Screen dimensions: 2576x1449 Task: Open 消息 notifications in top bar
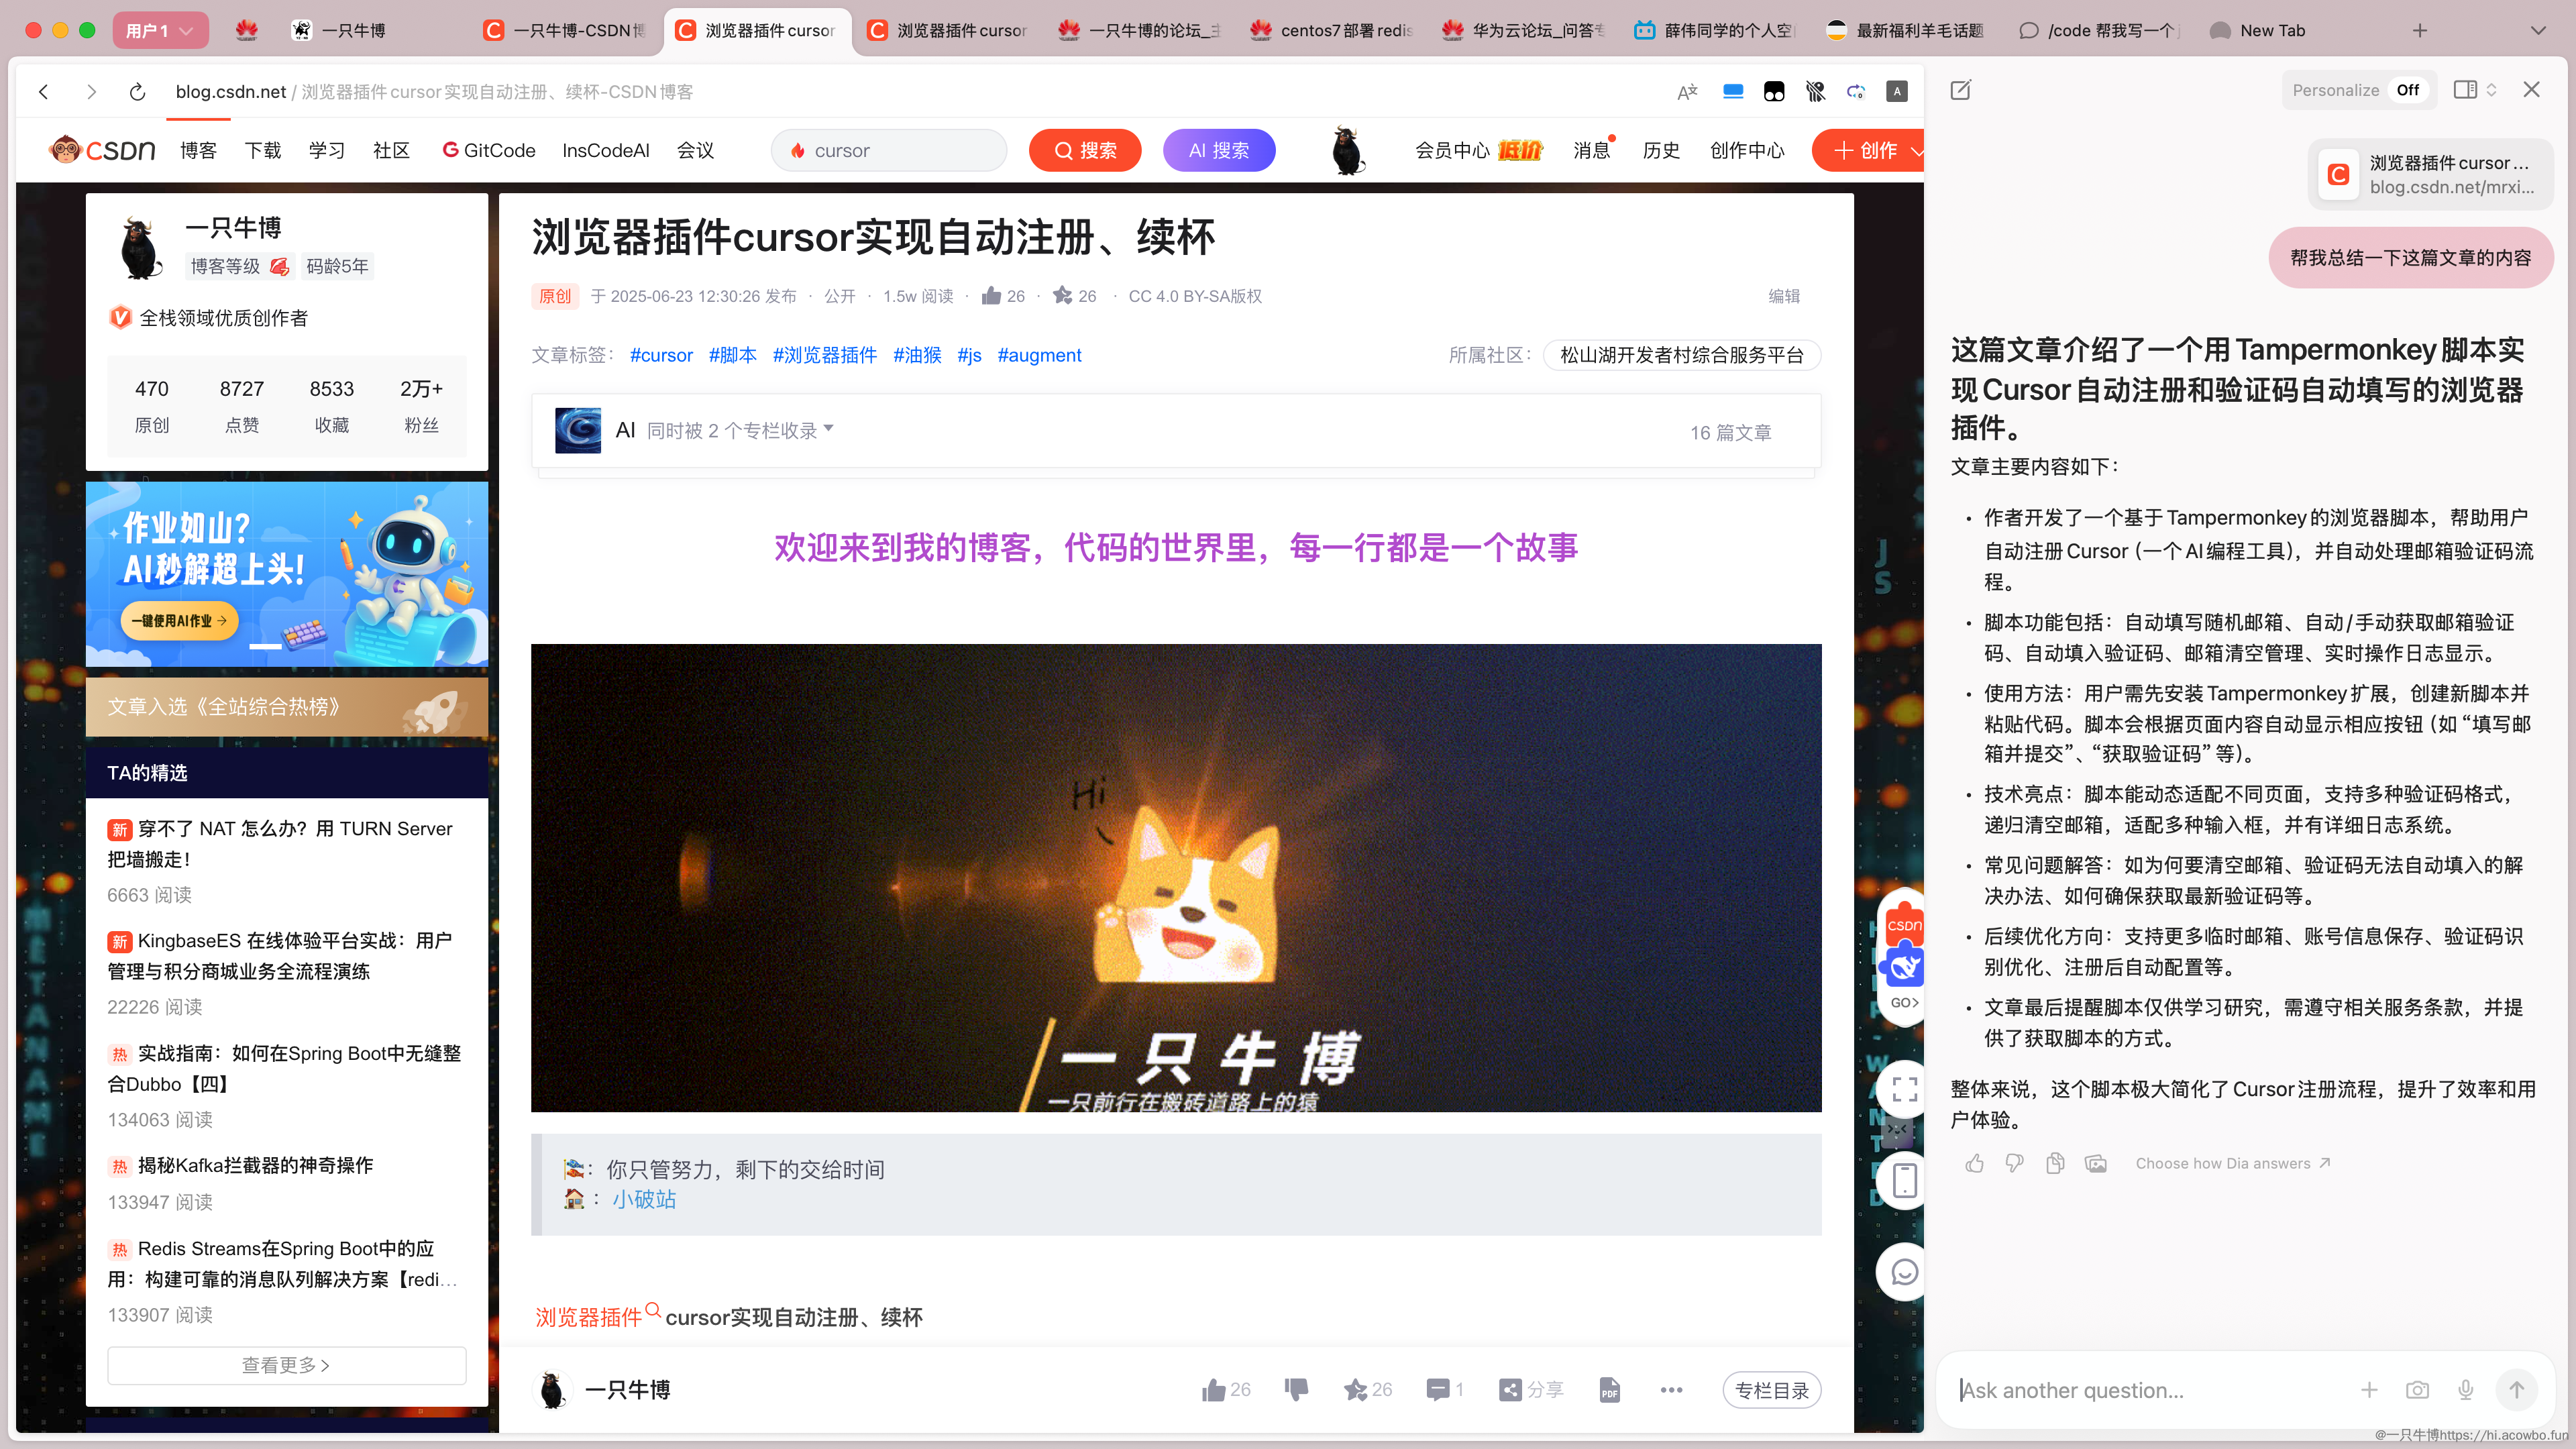click(x=1591, y=150)
